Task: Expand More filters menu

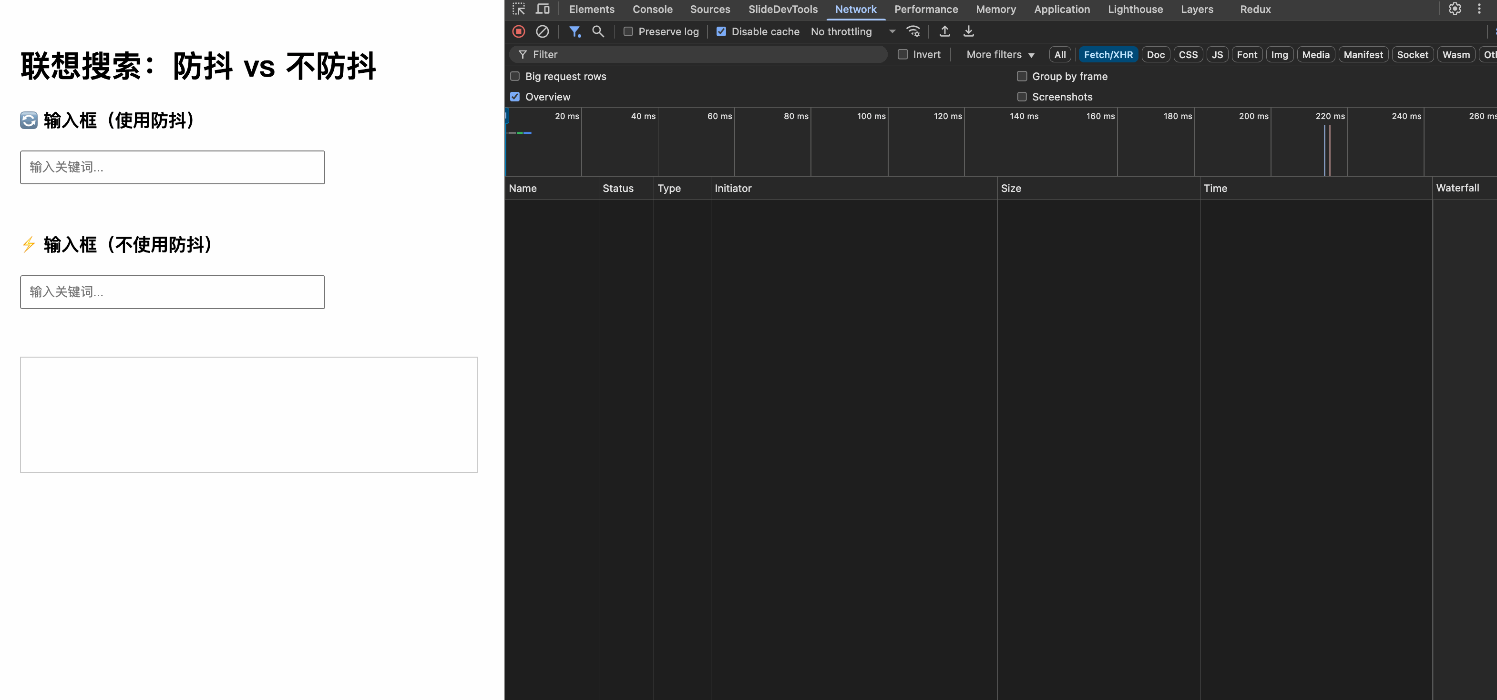Action: click(1000, 55)
